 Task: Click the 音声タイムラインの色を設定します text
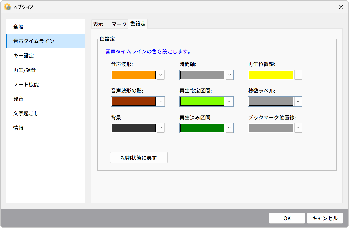point(148,51)
